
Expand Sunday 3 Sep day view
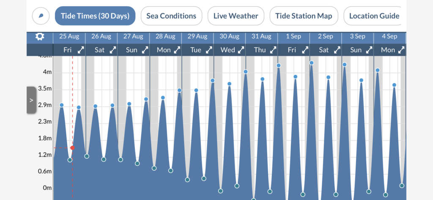pos(369,50)
